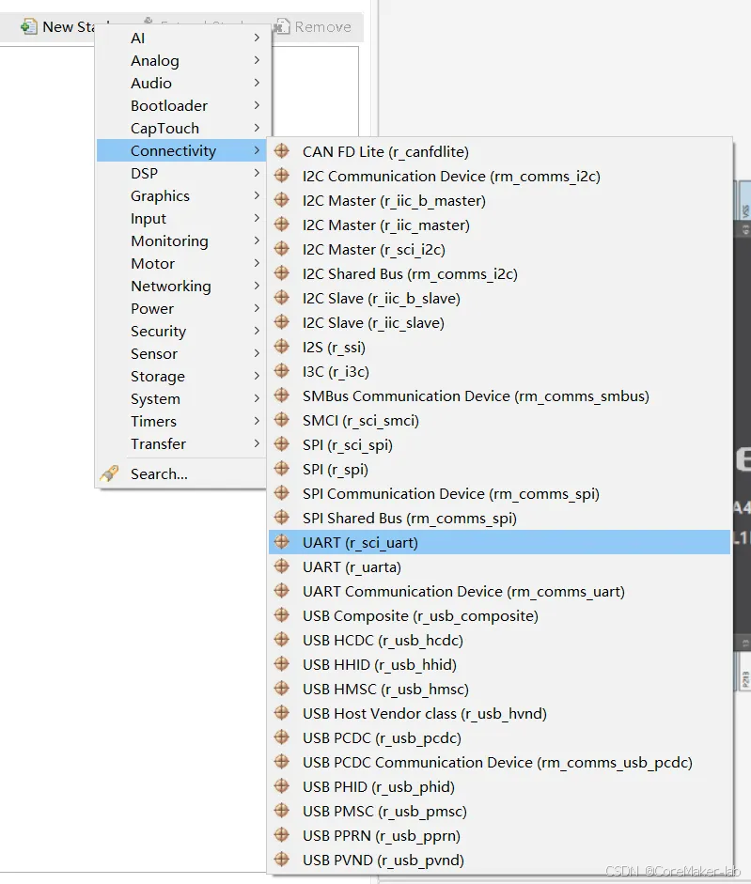Open the Timers submenu

(x=181, y=421)
